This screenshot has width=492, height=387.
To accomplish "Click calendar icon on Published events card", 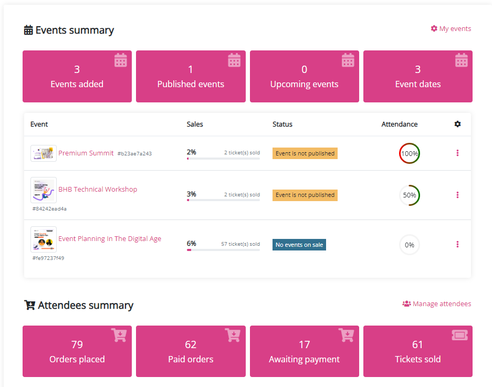I will [234, 60].
